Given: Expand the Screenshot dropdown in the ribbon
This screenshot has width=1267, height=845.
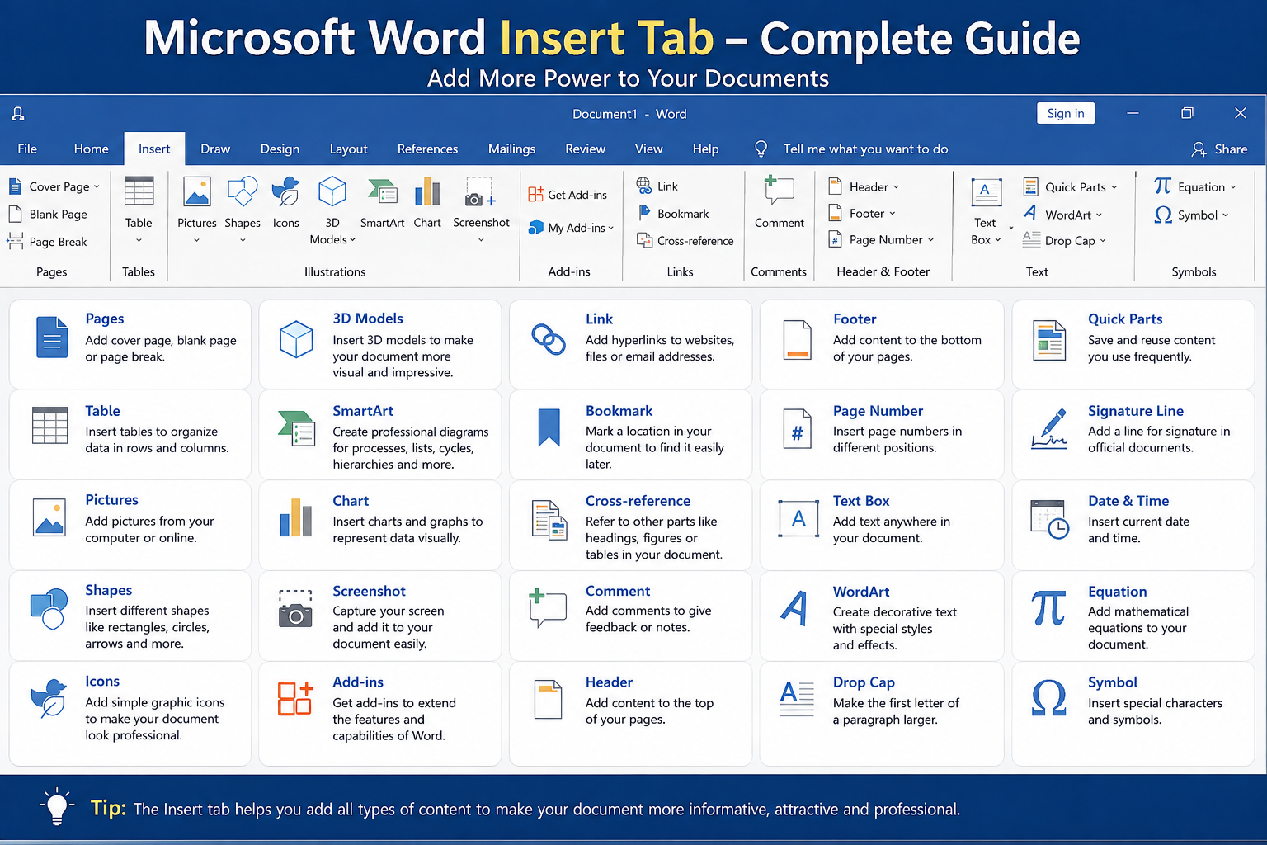Looking at the screenshot, I should tap(481, 241).
